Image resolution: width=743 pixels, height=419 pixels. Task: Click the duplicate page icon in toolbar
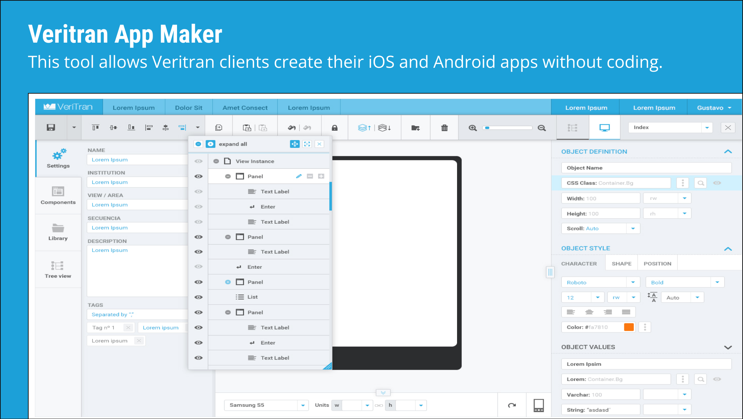(219, 128)
